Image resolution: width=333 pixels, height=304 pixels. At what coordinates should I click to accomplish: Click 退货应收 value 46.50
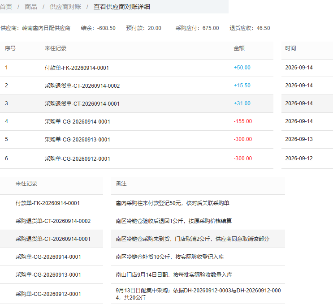(x=264, y=28)
